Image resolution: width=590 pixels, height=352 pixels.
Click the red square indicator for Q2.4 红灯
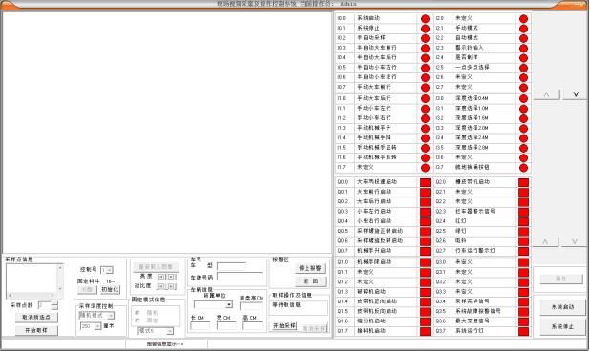click(x=523, y=221)
